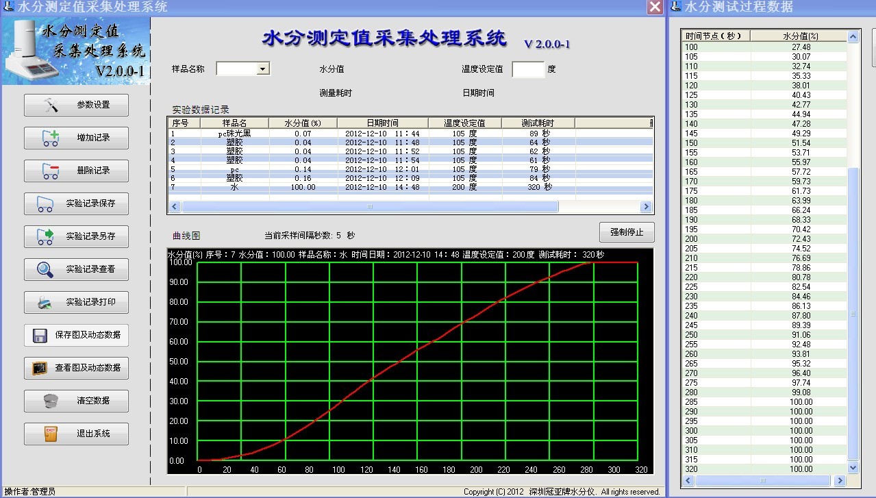This screenshot has height=498, width=876.
Task: Click the 100.00 moisture value in record 7
Action: pos(303,187)
